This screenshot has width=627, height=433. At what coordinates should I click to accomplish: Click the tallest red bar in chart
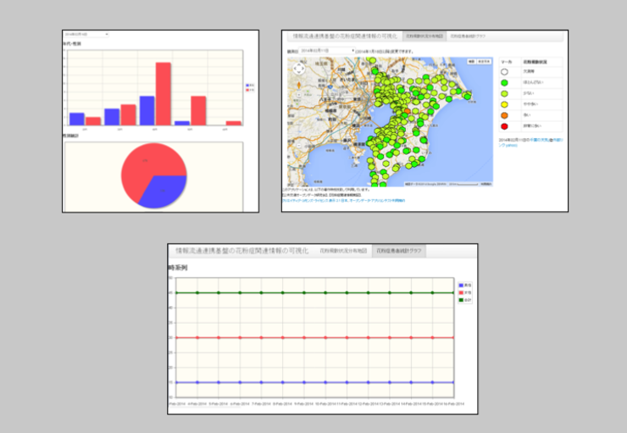point(164,93)
